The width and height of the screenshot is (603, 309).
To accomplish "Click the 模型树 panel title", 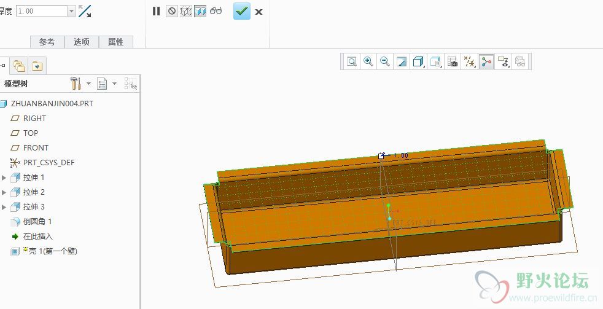I will click(x=16, y=84).
